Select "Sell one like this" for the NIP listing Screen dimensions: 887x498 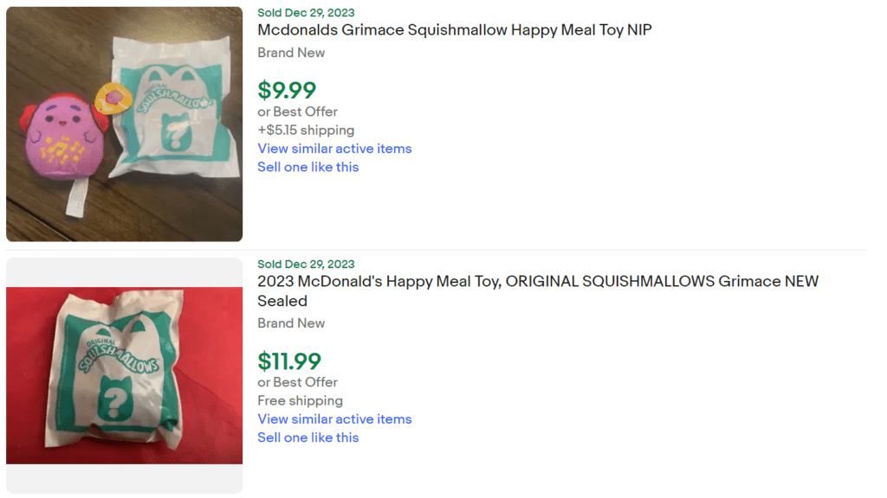(308, 166)
